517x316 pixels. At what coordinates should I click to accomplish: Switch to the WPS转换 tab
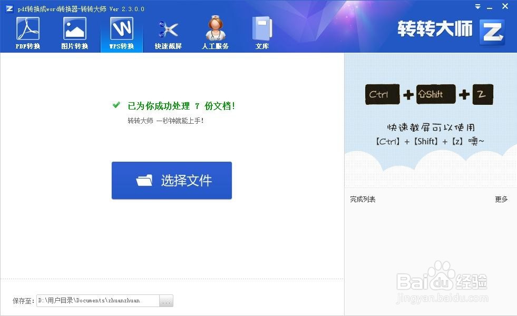121,31
